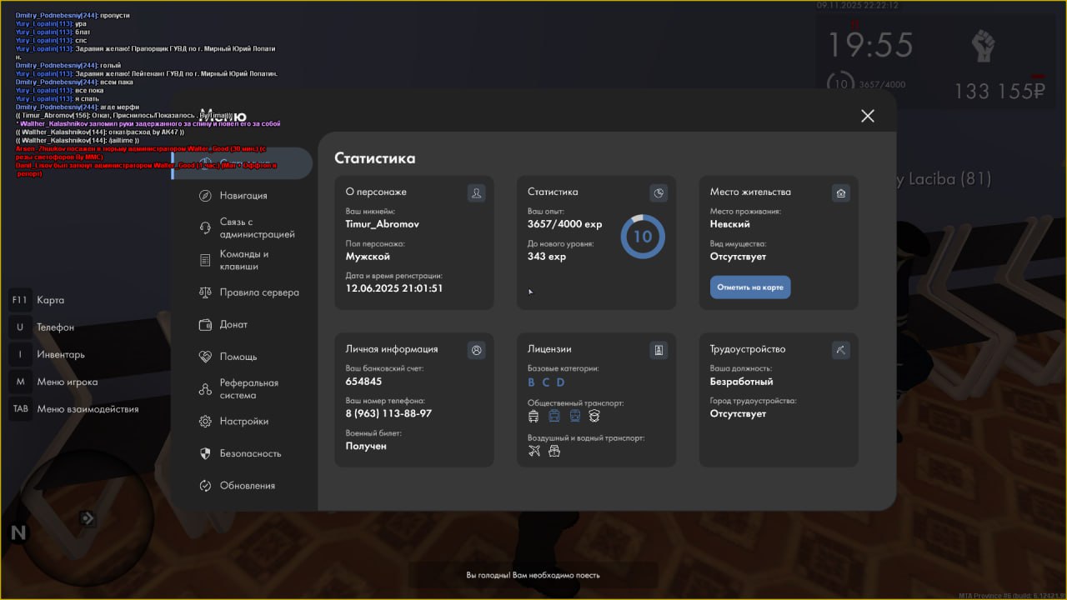Click the category D license letter
Viewport: 1067px width, 600px height.
(x=560, y=382)
